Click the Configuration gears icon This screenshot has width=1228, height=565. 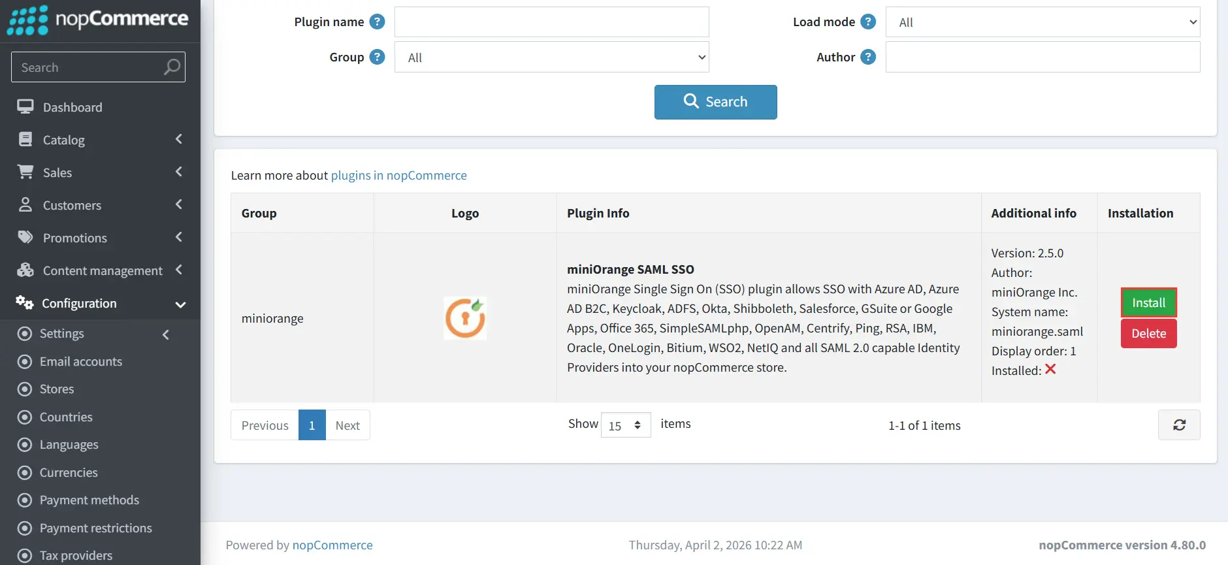[x=25, y=302]
